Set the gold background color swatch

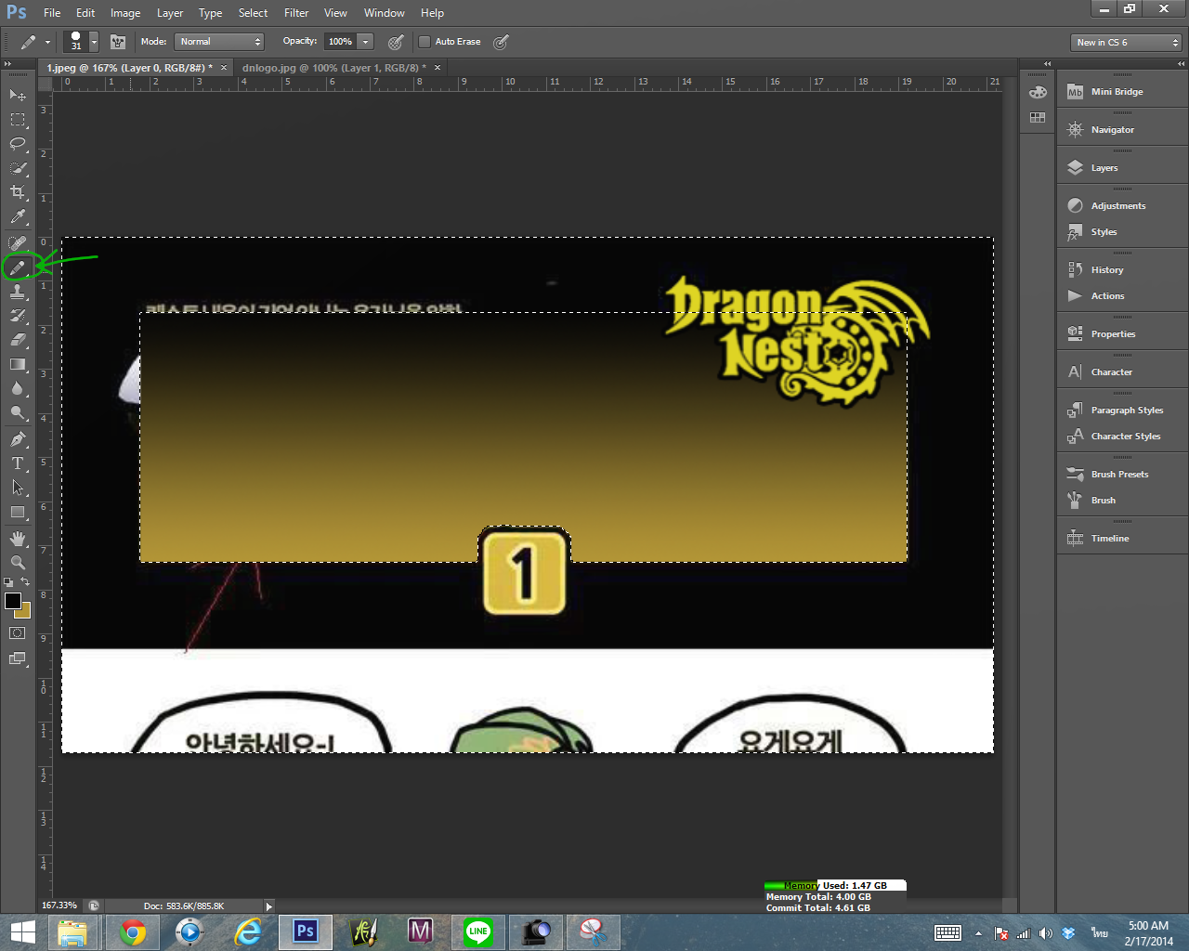(25, 612)
